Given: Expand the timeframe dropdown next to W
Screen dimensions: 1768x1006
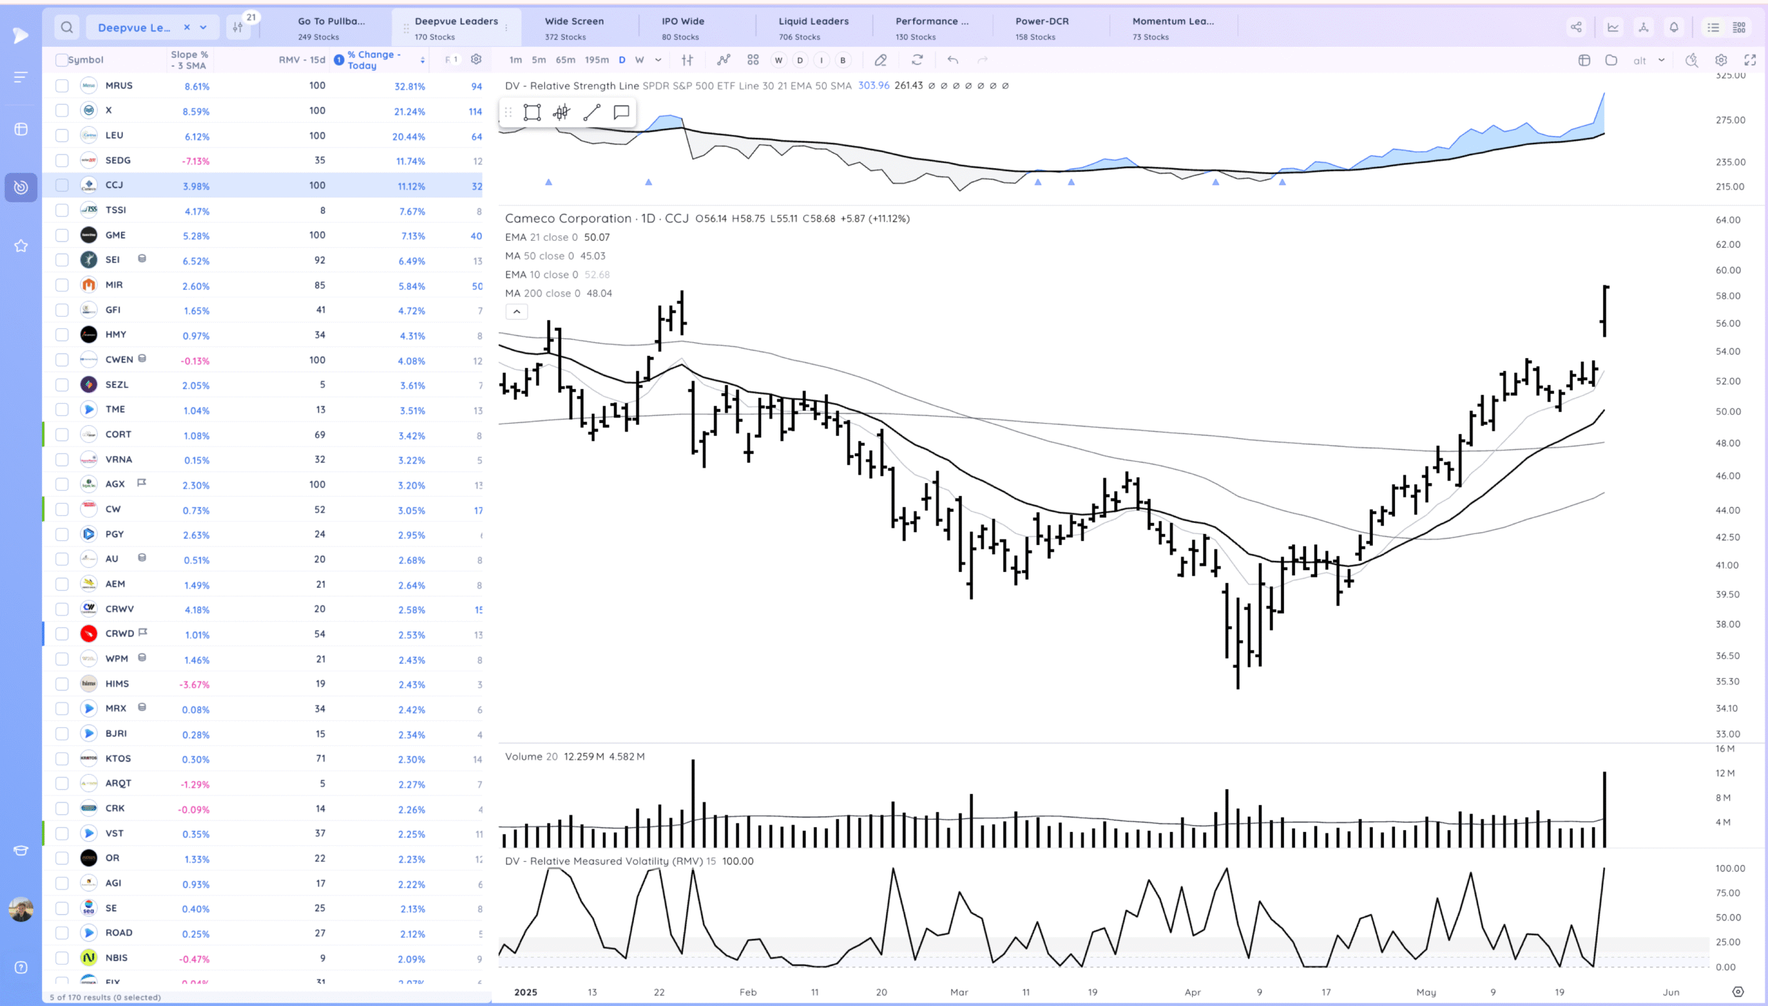Looking at the screenshot, I should pyautogui.click(x=658, y=60).
